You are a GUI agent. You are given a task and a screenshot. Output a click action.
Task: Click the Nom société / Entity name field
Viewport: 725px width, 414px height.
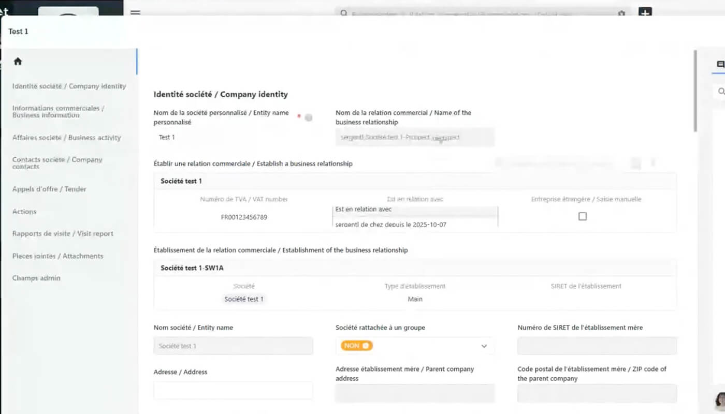233,346
